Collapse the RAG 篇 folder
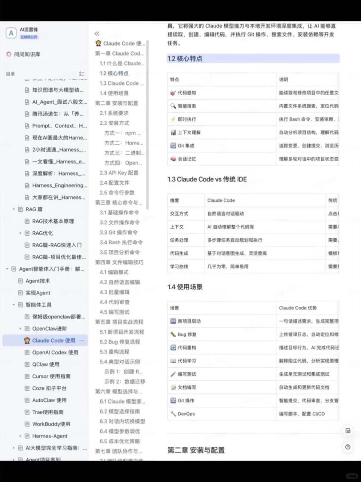361x482 pixels. click(x=14, y=209)
